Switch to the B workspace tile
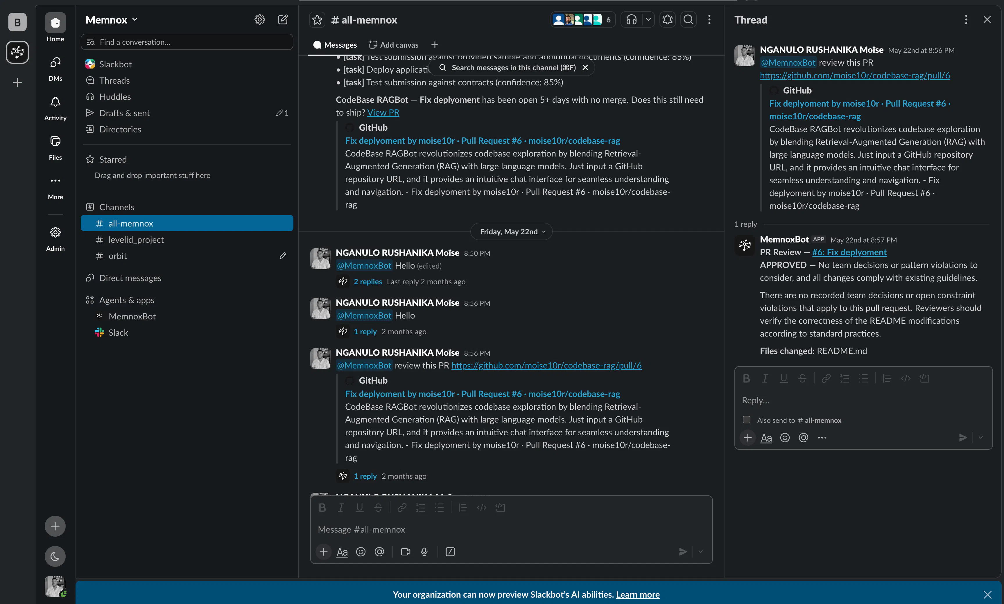 (17, 22)
